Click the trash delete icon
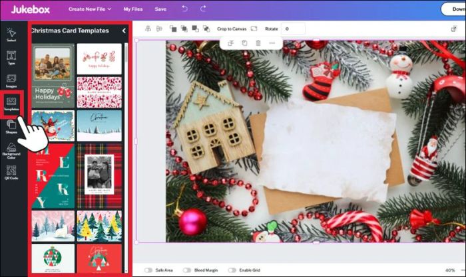The height and width of the screenshot is (277, 466). pyautogui.click(x=258, y=43)
